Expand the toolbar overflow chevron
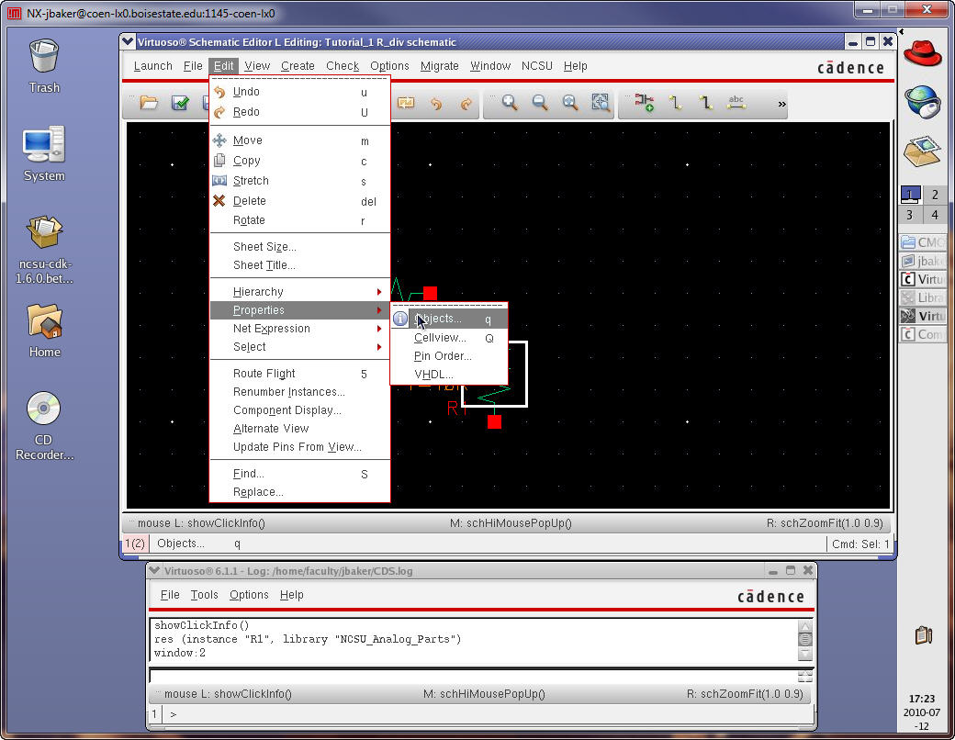Screen dimensions: 955x740 (x=781, y=105)
